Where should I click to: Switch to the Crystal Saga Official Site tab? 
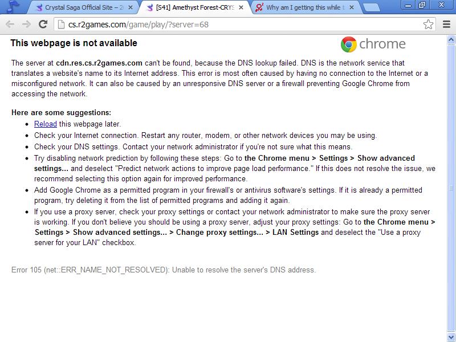[83, 8]
